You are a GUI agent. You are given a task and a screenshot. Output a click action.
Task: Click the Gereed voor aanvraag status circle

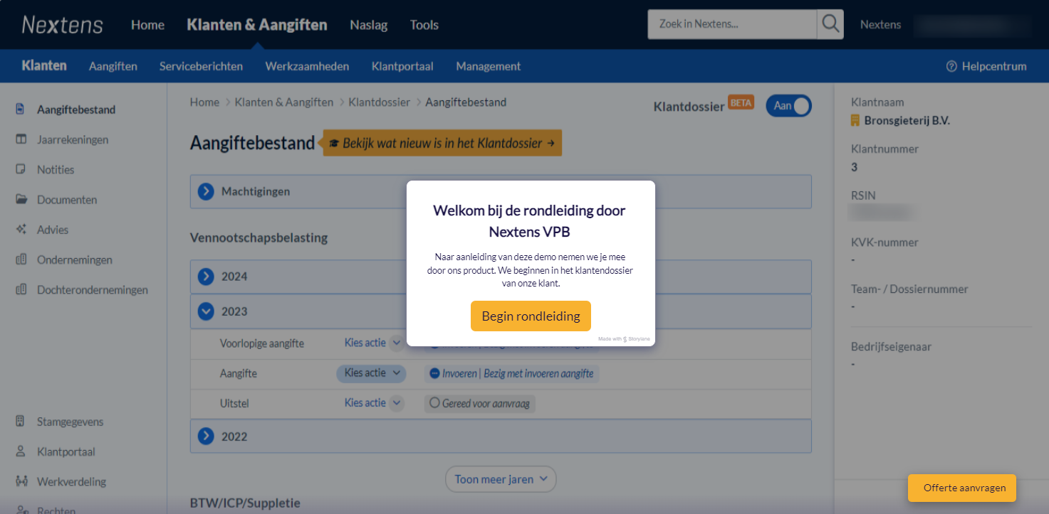click(434, 403)
